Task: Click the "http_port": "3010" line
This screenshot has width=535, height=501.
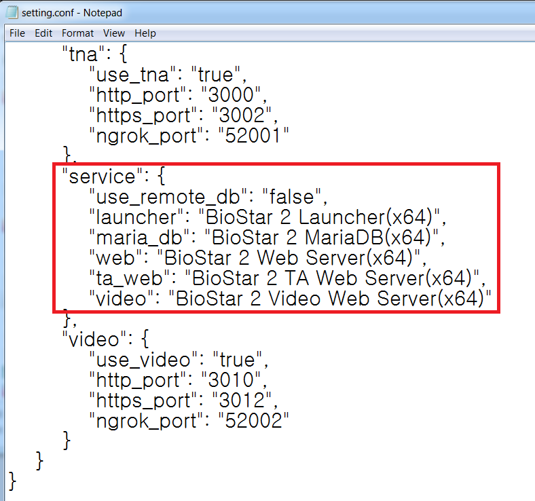Action: click(x=178, y=380)
